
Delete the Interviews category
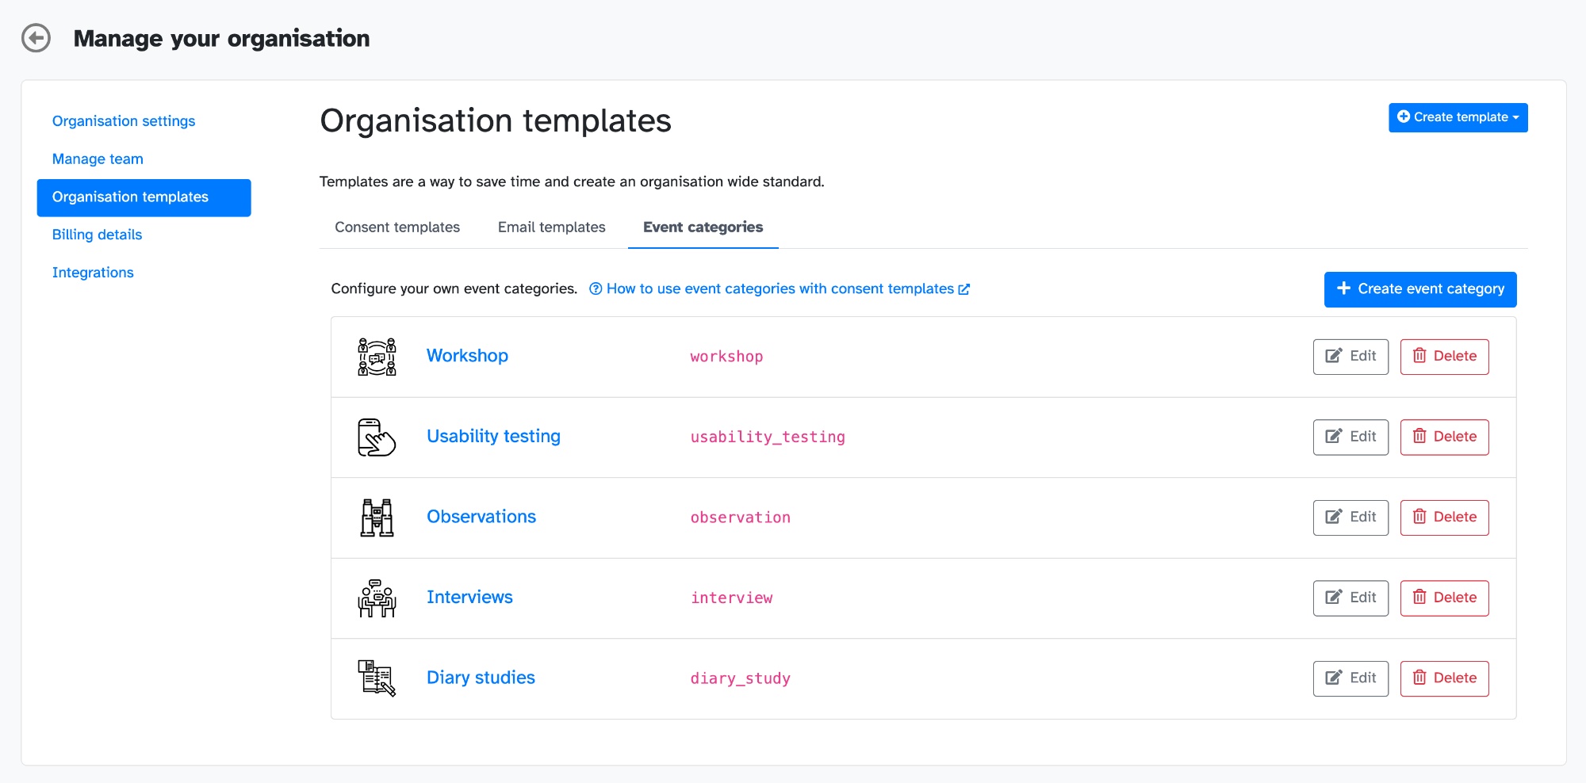pos(1444,598)
